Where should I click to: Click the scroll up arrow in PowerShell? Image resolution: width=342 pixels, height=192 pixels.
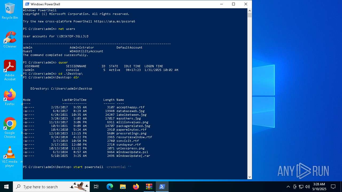tap(250, 11)
